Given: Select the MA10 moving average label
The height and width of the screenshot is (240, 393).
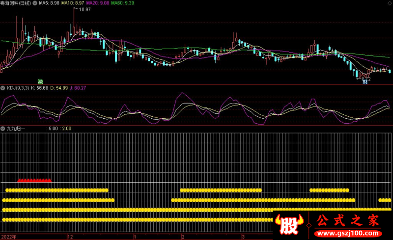Looking at the screenshot, I should click(72, 3).
